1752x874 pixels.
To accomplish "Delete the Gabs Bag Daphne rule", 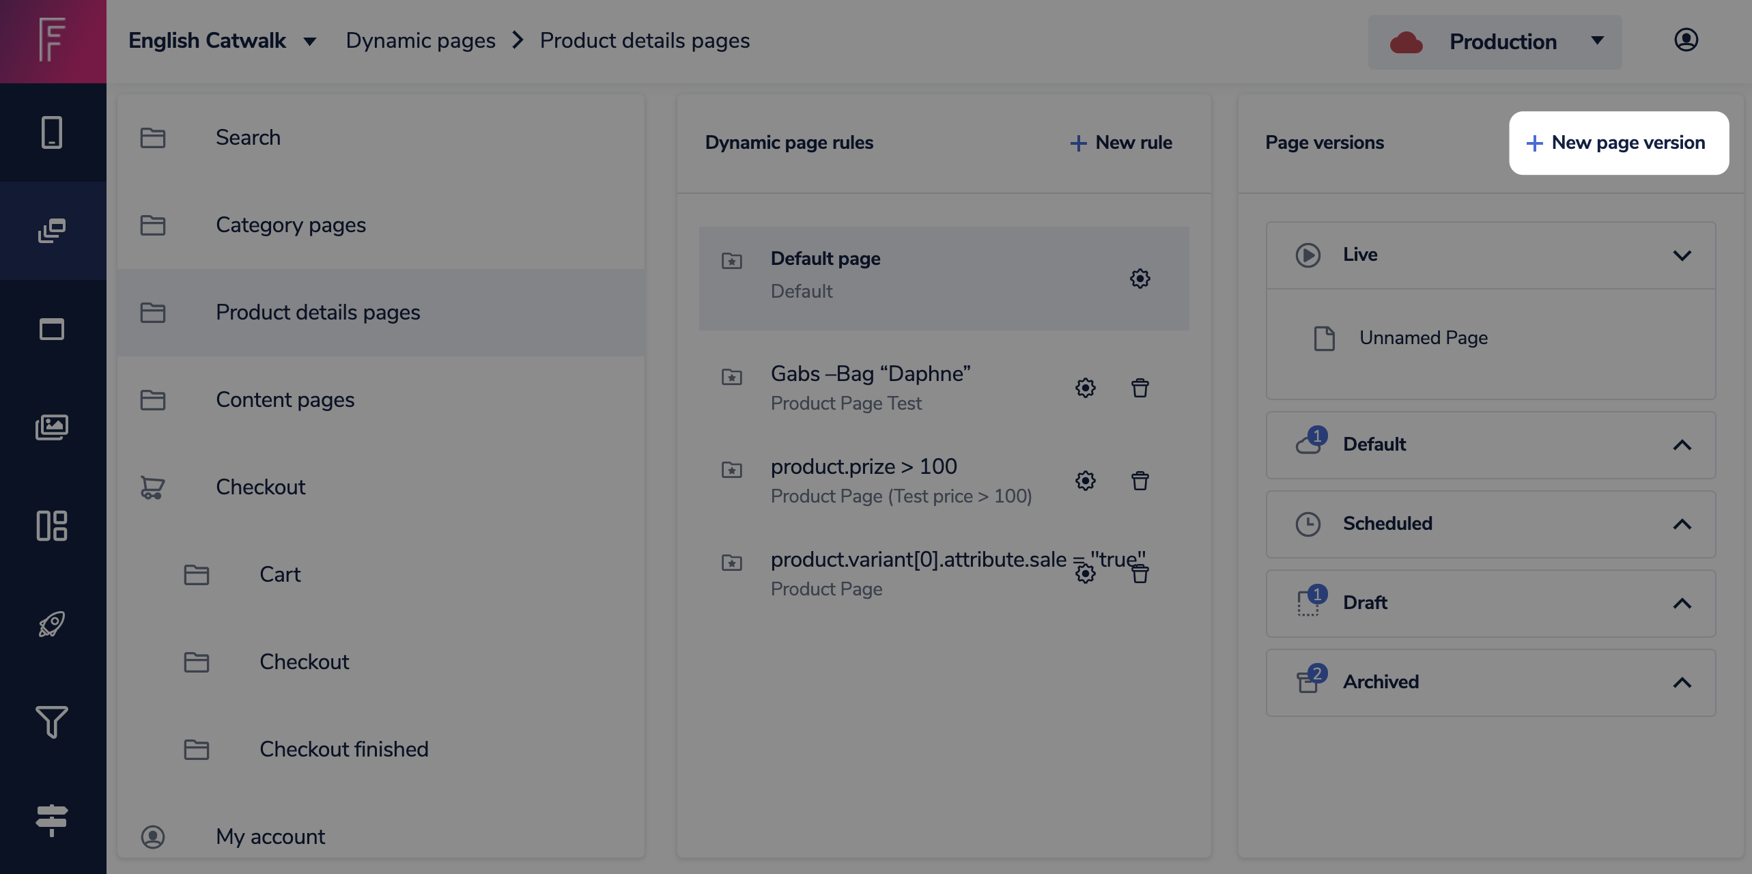I will tap(1140, 388).
